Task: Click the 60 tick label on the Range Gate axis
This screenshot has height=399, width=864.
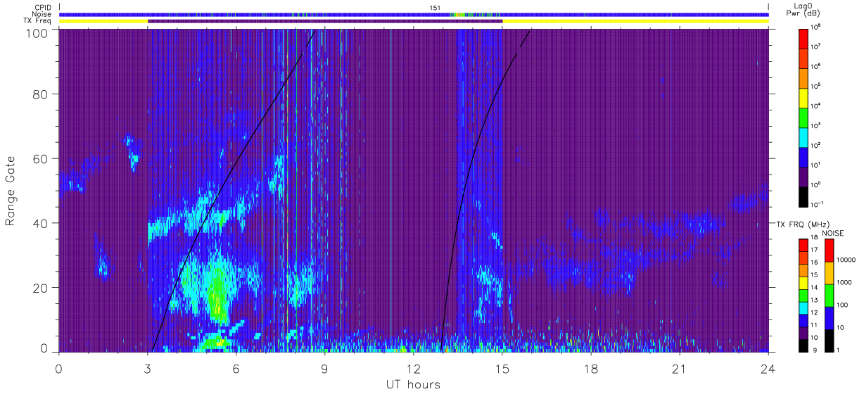Action: [40, 158]
